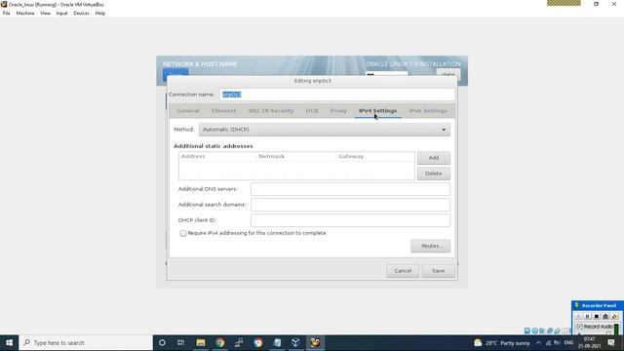Click VirtualBox optical disk status icon
This screenshot has height=351, width=624.
coord(535,331)
